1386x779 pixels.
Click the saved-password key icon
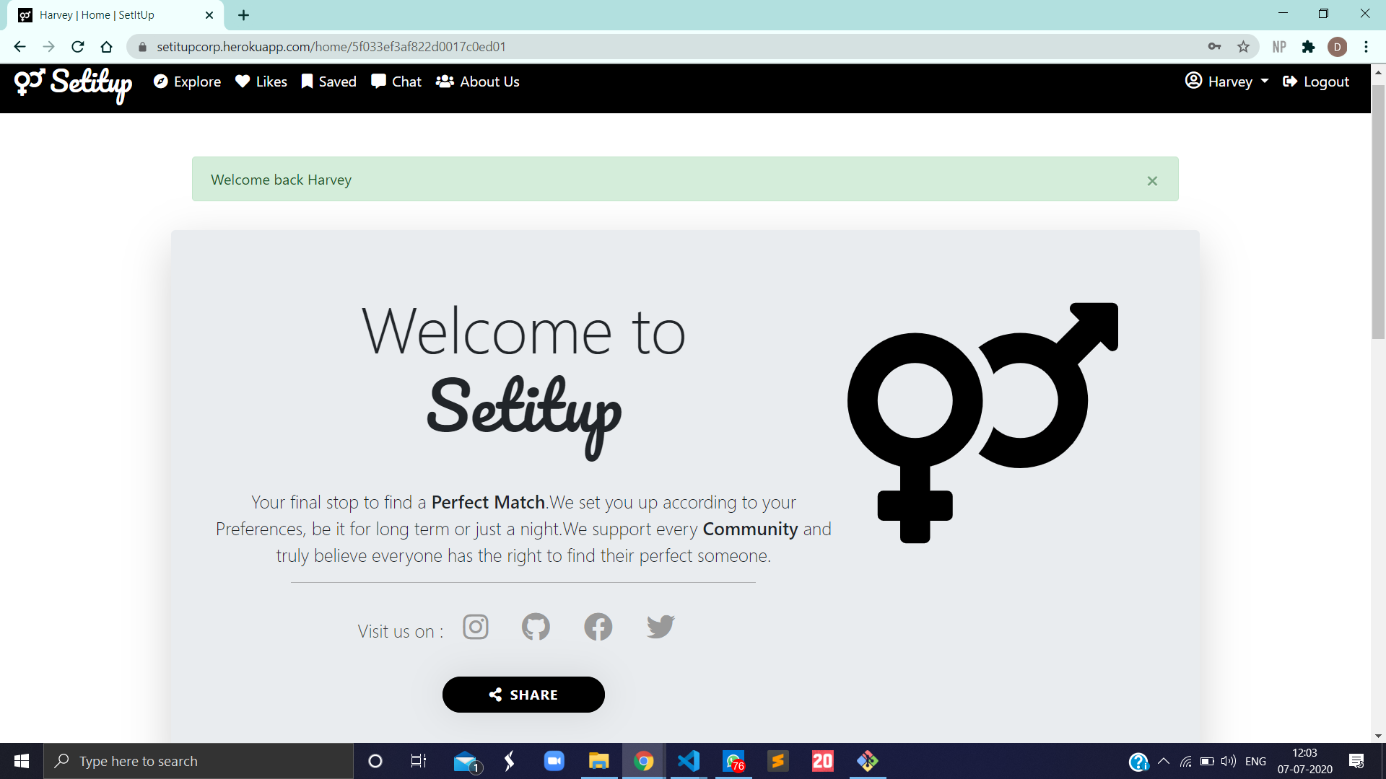click(x=1214, y=47)
